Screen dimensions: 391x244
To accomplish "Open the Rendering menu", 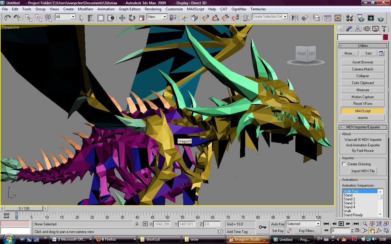I will click(153, 9).
